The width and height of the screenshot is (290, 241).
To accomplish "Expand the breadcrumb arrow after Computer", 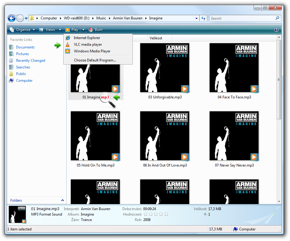I will (61, 18).
